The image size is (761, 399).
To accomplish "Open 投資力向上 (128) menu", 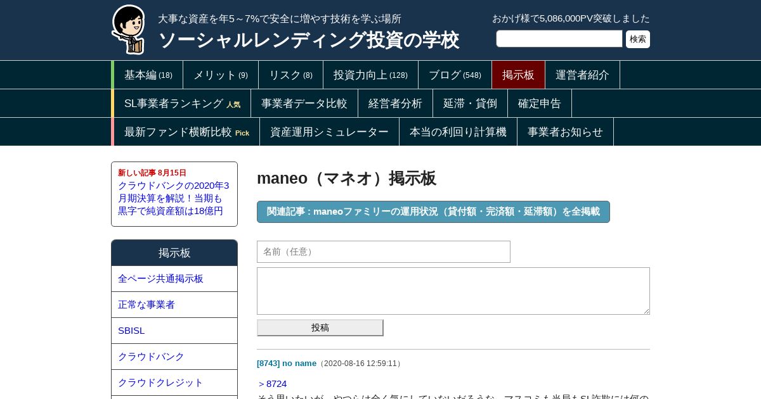I will [370, 75].
